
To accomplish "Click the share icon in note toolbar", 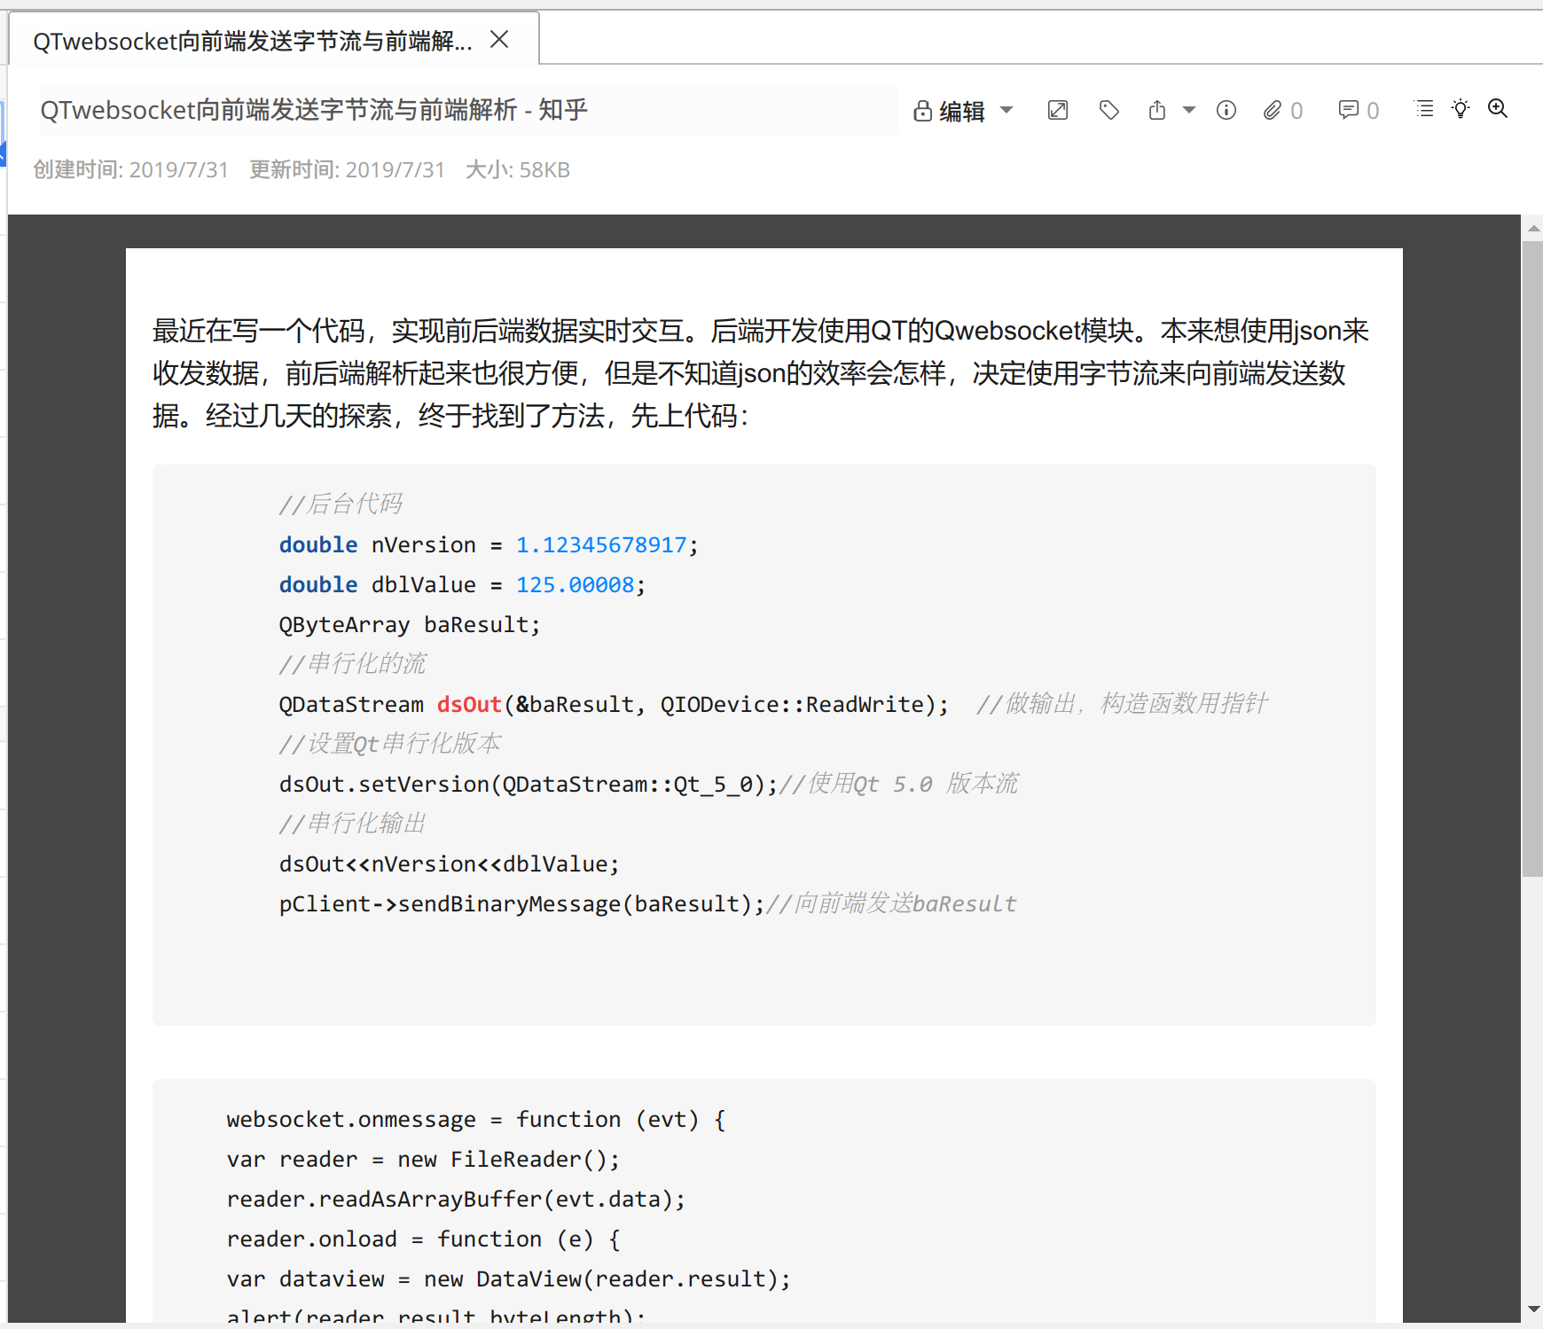I will tap(1157, 110).
